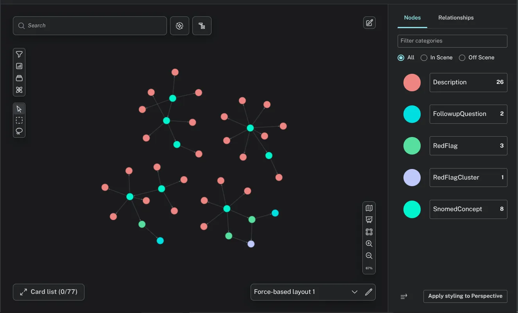Expand the Card list (0/77) panel

48,292
